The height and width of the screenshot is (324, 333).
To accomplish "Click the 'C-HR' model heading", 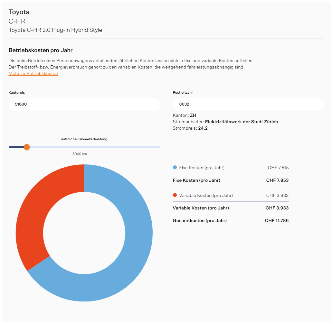I will click(17, 22).
